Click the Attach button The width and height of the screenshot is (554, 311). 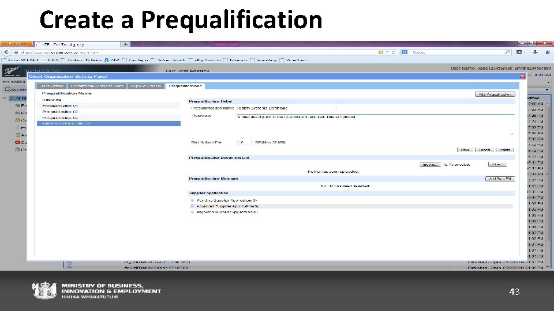tap(497, 165)
